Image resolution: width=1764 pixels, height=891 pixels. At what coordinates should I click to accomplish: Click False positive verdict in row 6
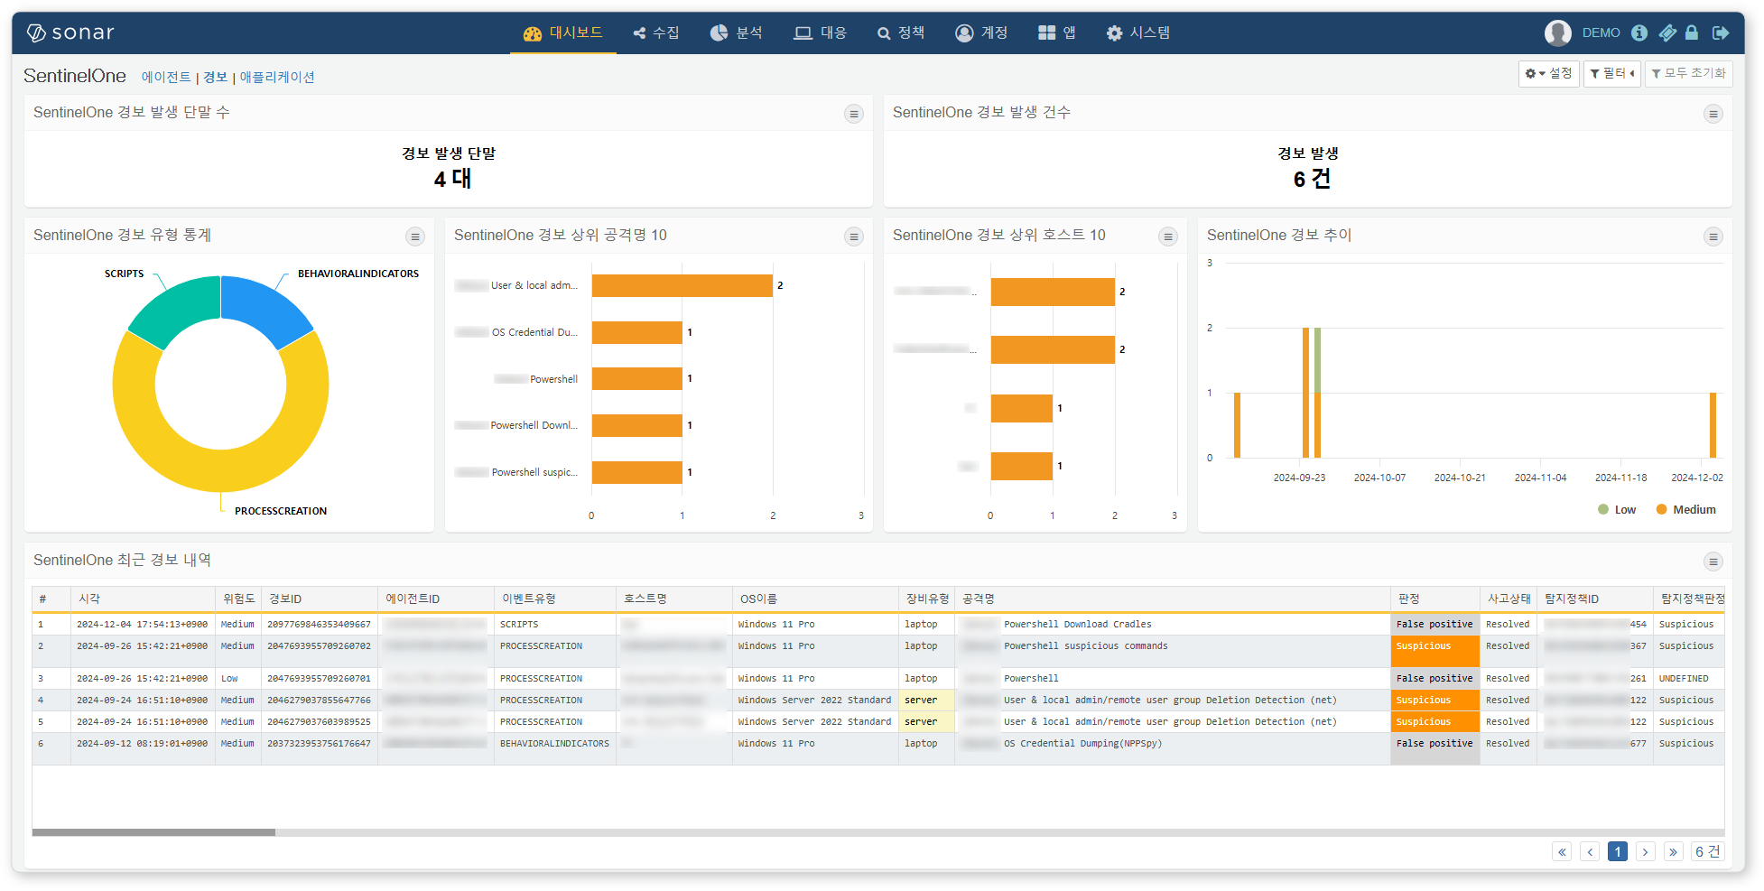(x=1434, y=748)
